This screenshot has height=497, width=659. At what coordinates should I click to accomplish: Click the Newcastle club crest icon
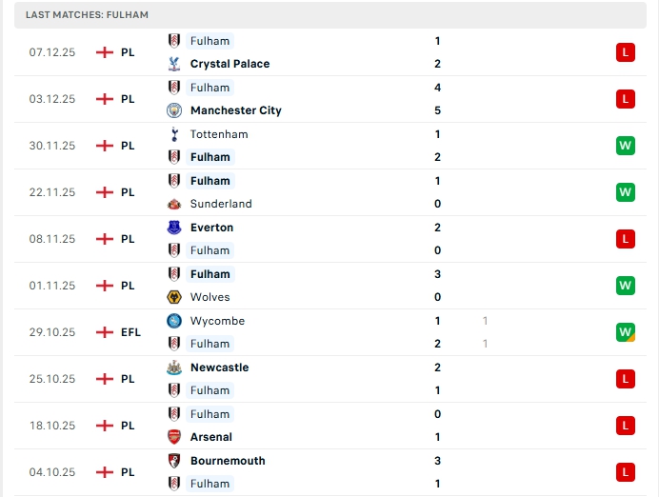point(174,368)
